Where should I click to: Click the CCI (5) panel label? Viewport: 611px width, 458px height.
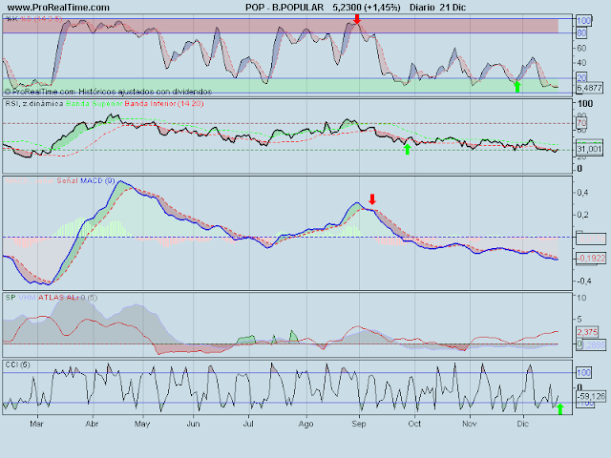pos(17,364)
